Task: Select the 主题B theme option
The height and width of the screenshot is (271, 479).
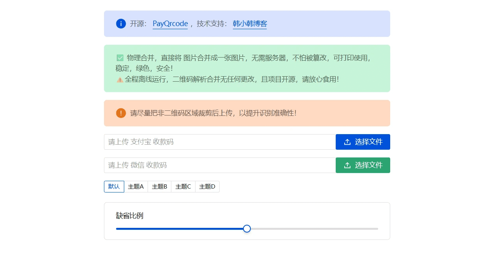Action: pyautogui.click(x=160, y=187)
